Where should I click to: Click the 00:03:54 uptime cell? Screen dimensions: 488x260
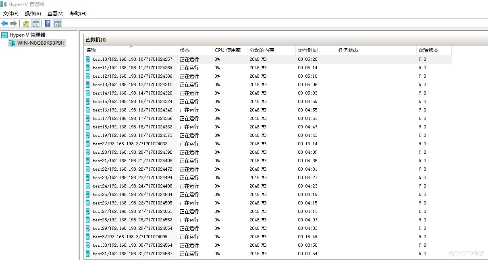307,254
